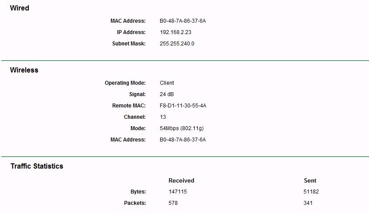Click the signal value 24 dB
Image resolution: width=369 pixels, height=214 pixels.
[167, 94]
